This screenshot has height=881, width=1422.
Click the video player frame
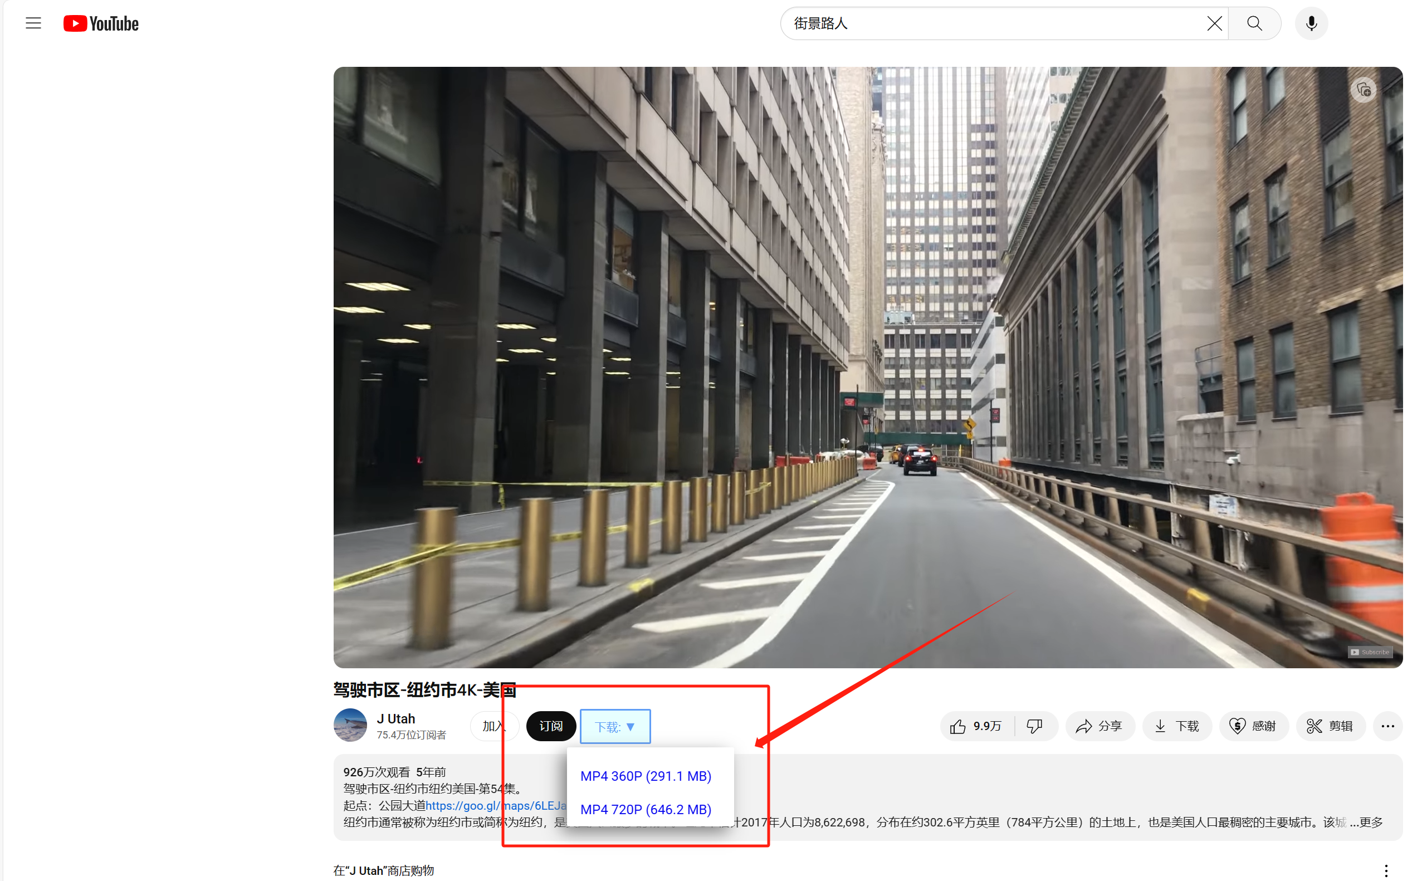coord(868,367)
